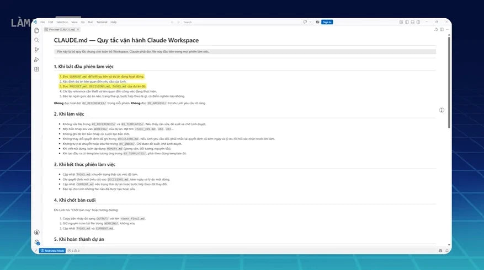Open the Edit menu
The image size is (484, 270).
pyautogui.click(x=51, y=22)
